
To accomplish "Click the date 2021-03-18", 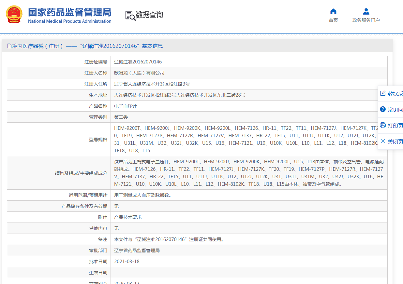I will (x=127, y=262).
